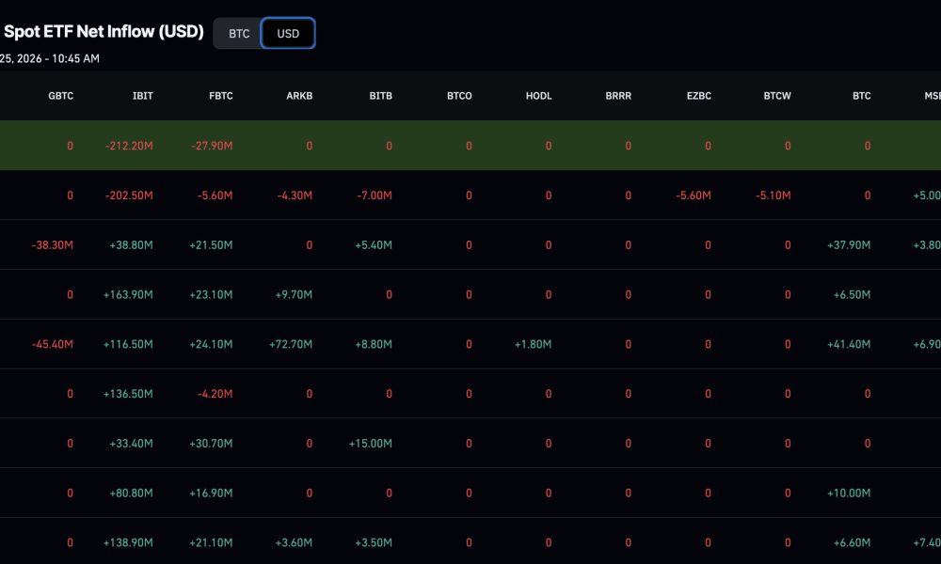Select the +24.10M FBTC value

pos(211,345)
